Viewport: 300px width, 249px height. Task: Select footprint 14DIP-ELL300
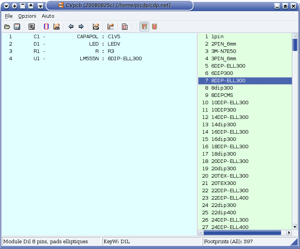245,117
